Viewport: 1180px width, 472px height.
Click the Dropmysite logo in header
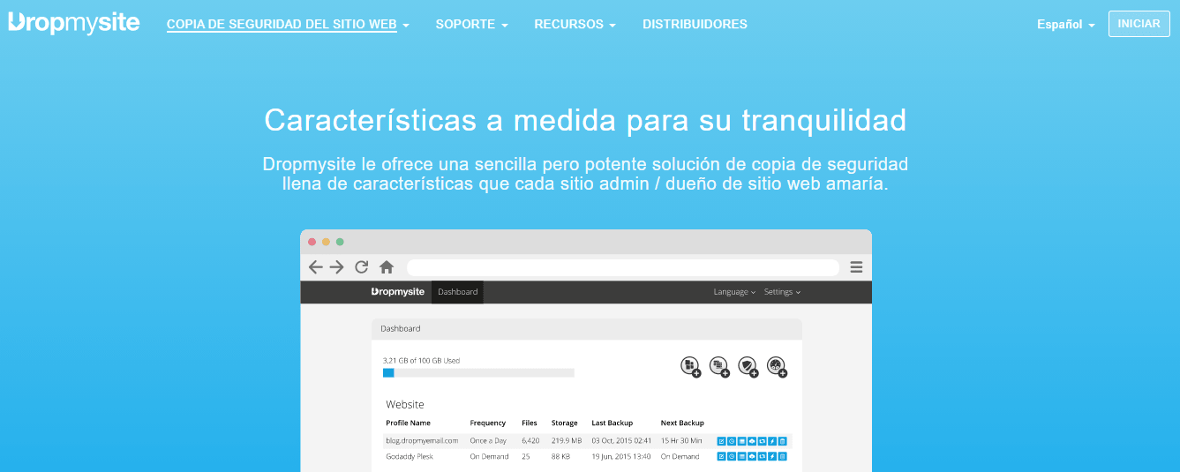[x=74, y=24]
